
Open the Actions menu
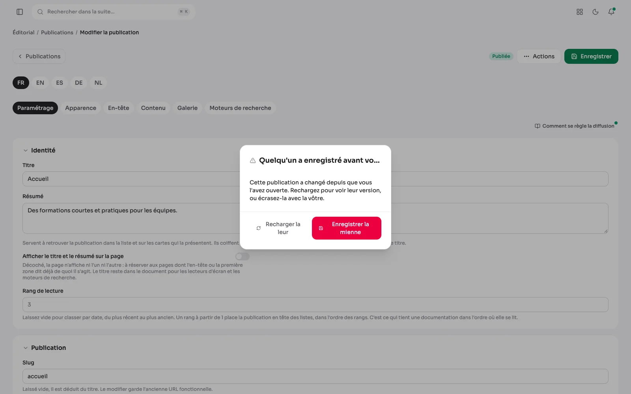pyautogui.click(x=539, y=56)
